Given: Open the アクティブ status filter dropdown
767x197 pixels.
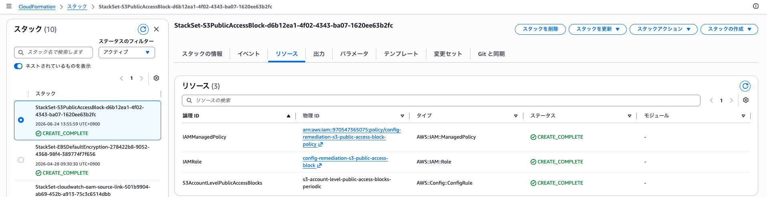Looking at the screenshot, I should point(127,52).
